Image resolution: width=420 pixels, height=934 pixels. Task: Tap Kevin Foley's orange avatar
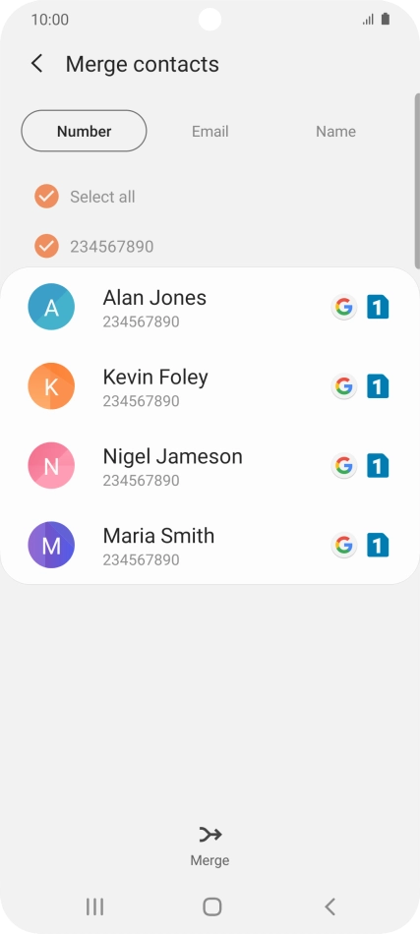51,386
